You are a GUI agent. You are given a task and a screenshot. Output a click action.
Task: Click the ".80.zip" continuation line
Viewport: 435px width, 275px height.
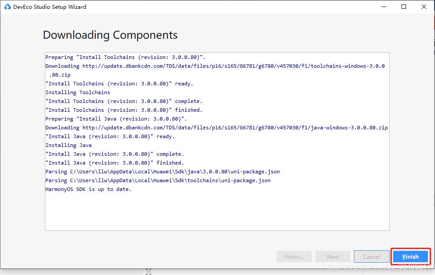(59, 75)
